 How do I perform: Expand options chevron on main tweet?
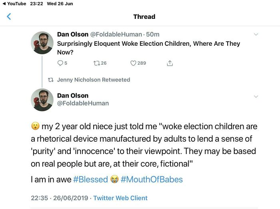(256, 96)
